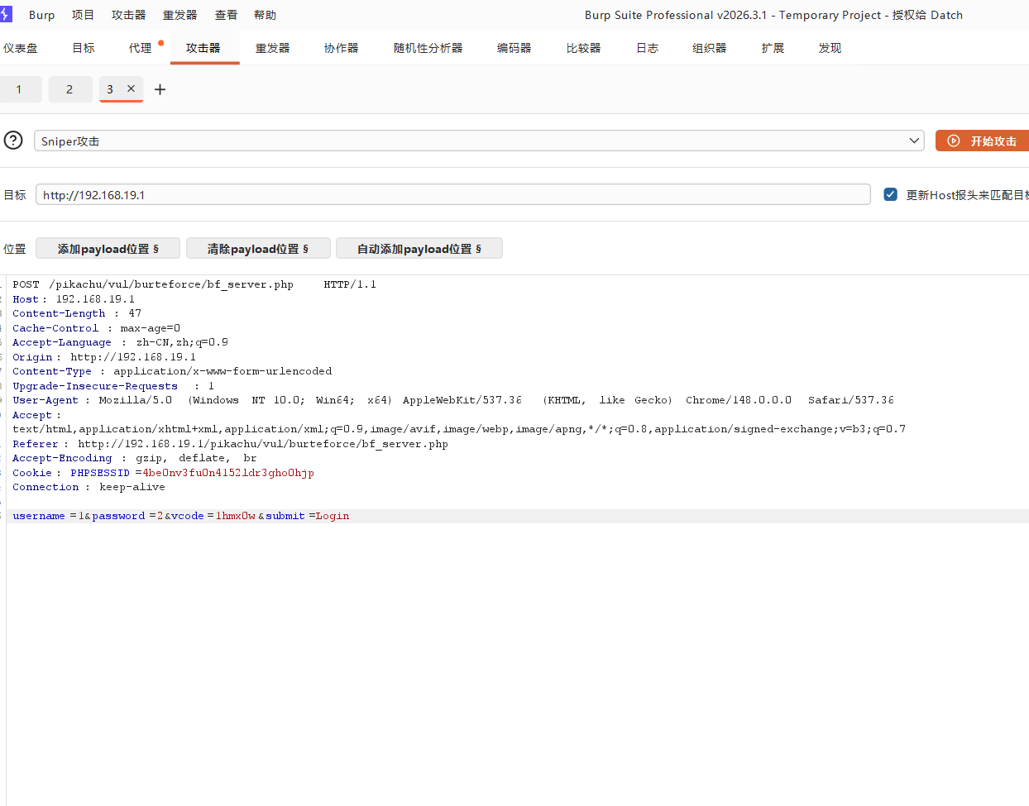The height and width of the screenshot is (806, 1029).
Task: Switch to the 重发器 main tab
Action: pyautogui.click(x=273, y=48)
